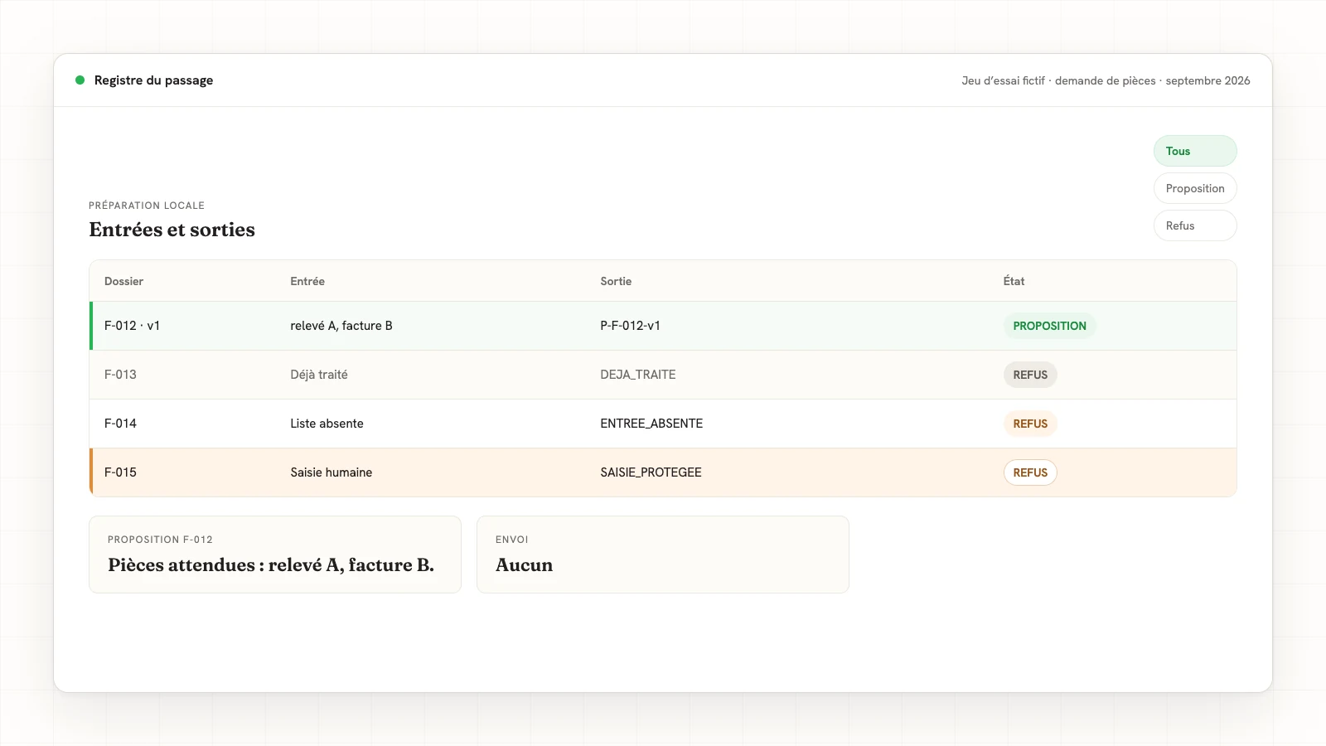Show only Refus entries
The image size is (1326, 746).
coord(1195,225)
